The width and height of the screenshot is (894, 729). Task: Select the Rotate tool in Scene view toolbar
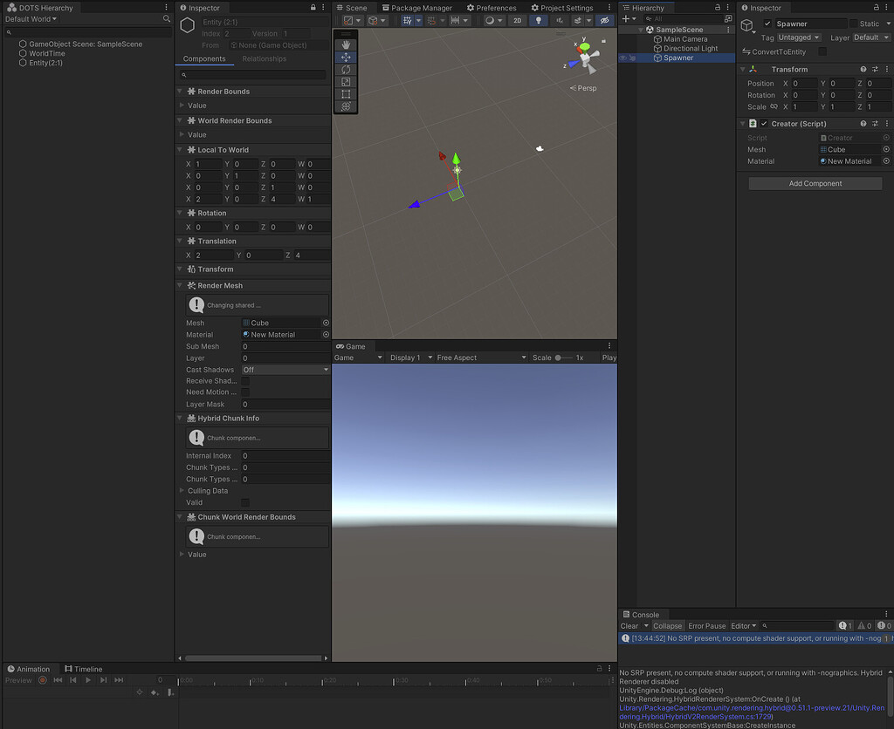click(346, 70)
